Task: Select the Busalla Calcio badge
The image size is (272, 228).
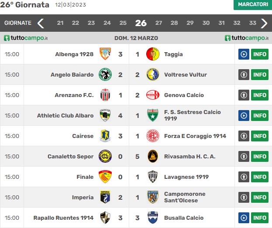Action: click(x=153, y=218)
